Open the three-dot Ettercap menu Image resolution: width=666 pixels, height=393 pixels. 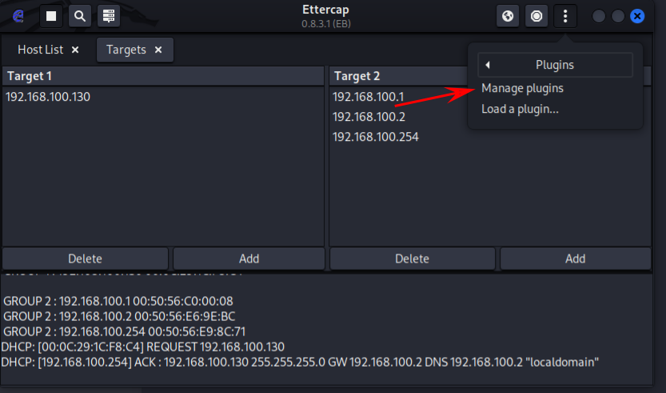click(565, 16)
